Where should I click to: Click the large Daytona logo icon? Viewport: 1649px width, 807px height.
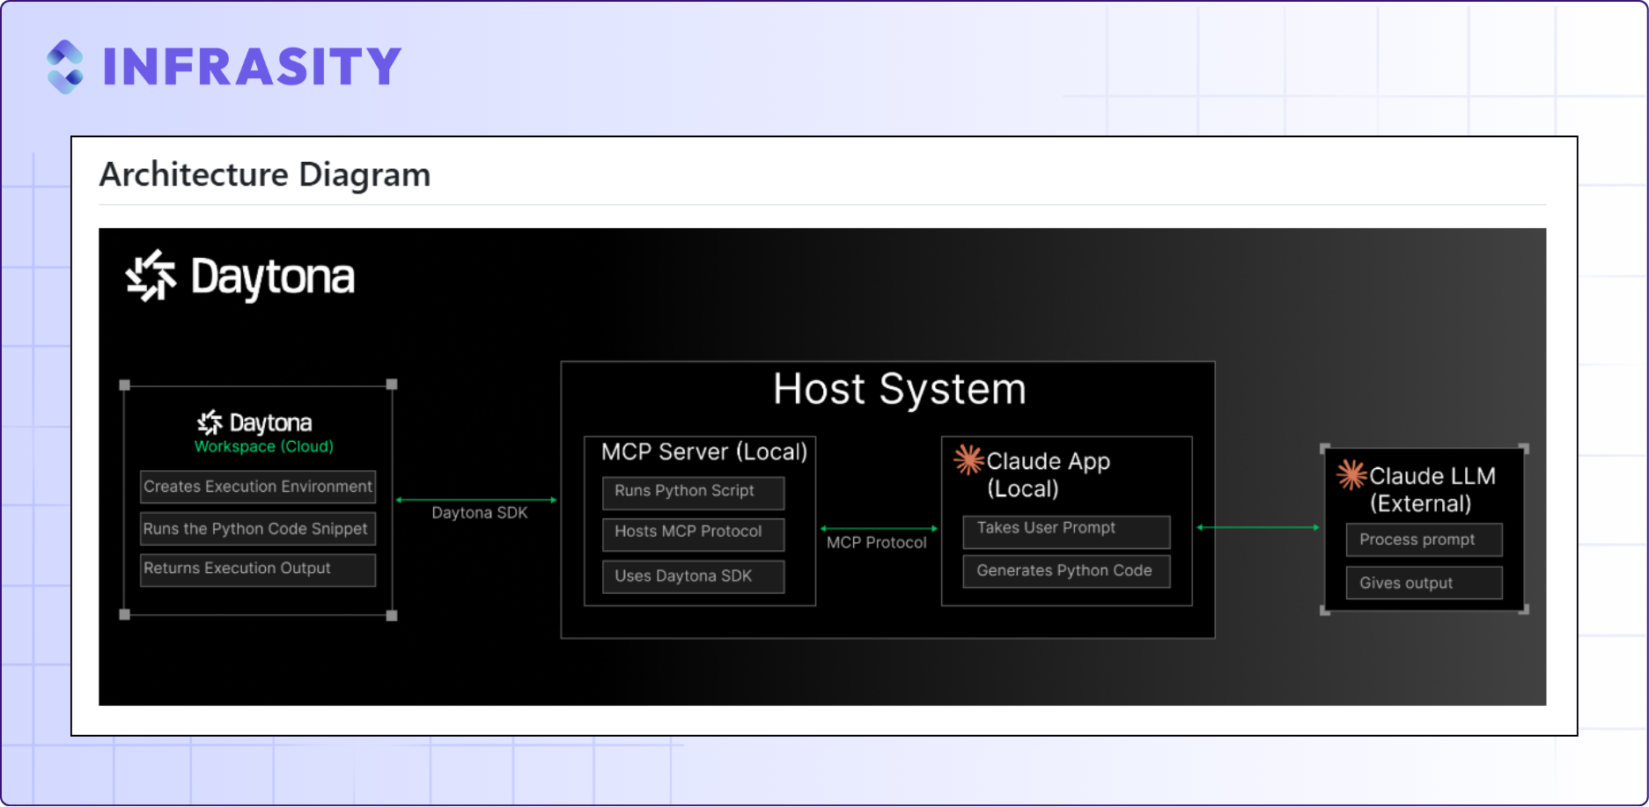(x=151, y=275)
